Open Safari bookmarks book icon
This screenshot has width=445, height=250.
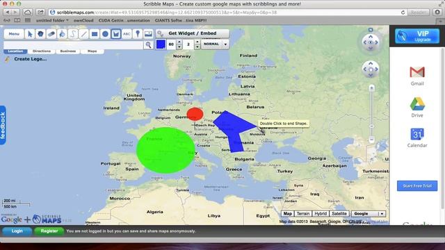[x=17, y=20]
